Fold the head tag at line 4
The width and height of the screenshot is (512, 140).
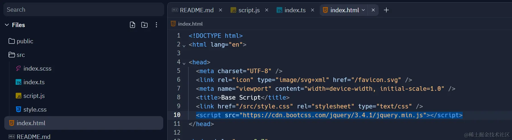tap(184, 63)
